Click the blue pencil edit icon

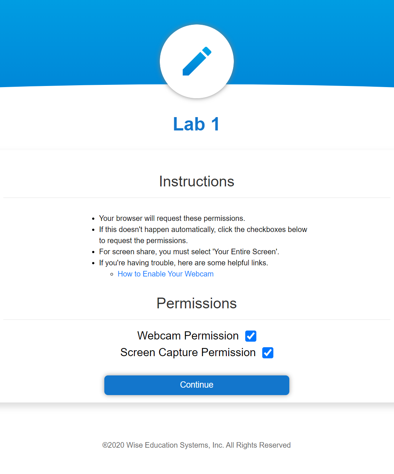197,61
